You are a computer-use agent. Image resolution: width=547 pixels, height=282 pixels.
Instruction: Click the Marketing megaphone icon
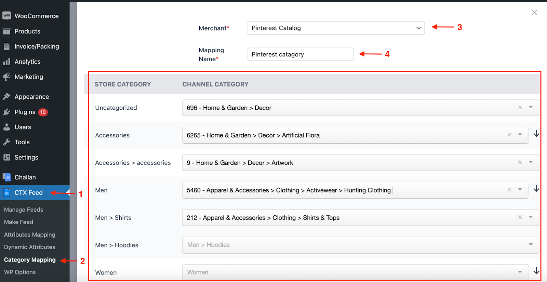[6, 77]
